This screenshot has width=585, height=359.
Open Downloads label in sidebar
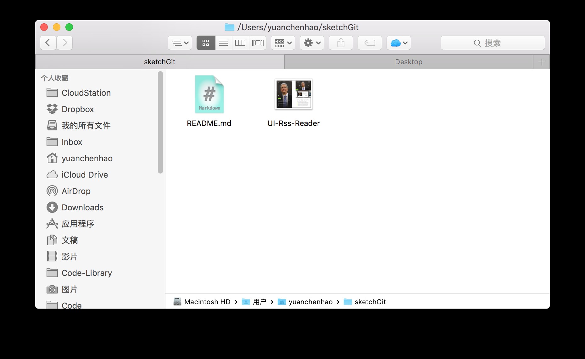tap(82, 208)
